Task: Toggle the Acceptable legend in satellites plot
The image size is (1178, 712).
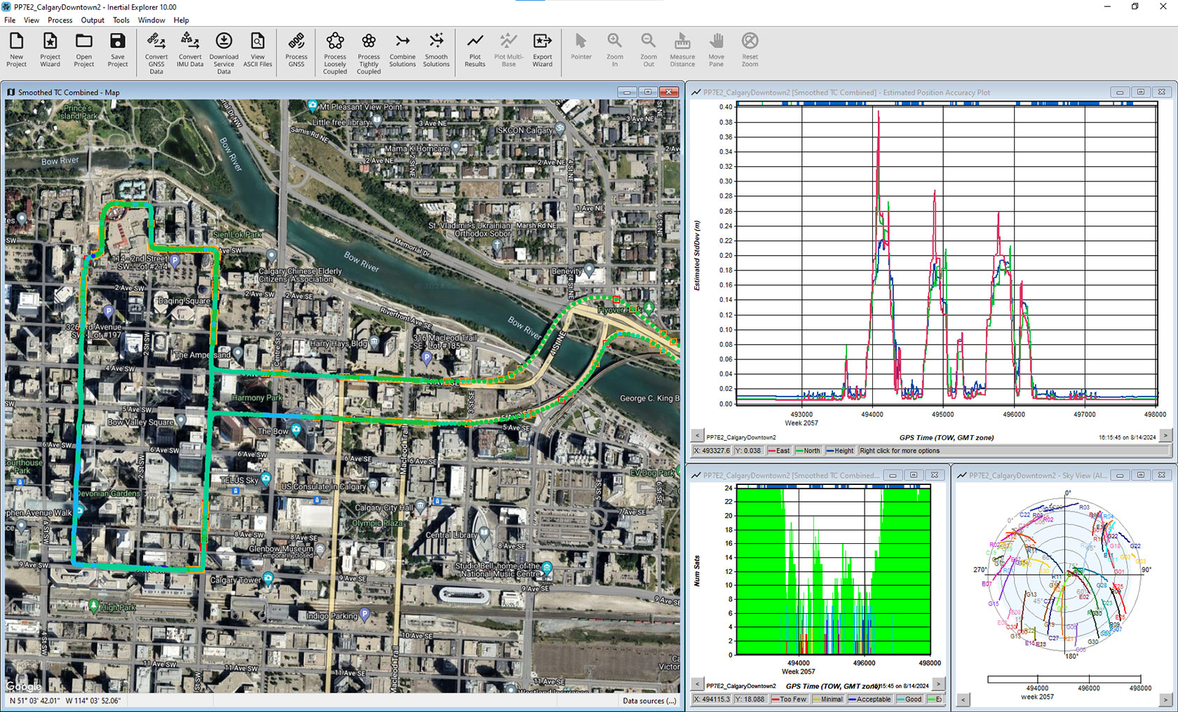Action: 869,699
